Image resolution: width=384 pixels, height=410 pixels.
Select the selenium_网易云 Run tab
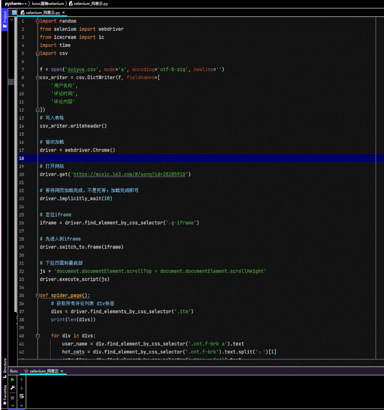coord(44,371)
